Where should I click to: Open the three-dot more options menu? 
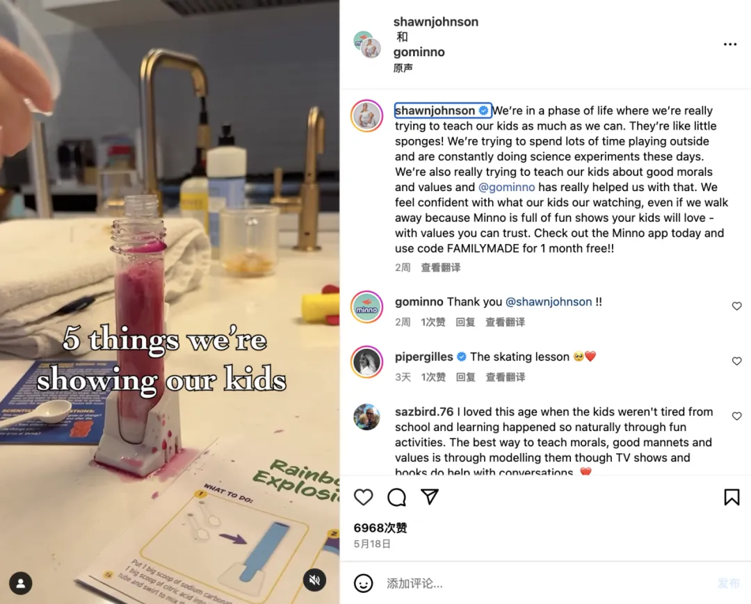pos(730,44)
